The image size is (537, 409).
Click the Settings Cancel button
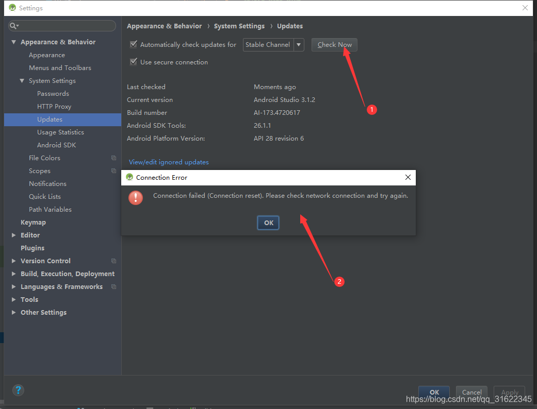click(x=471, y=392)
